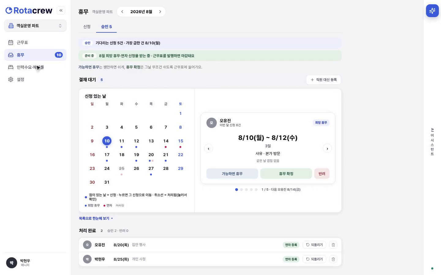Delete the 박현우 8/25(화) record

click(x=333, y=259)
